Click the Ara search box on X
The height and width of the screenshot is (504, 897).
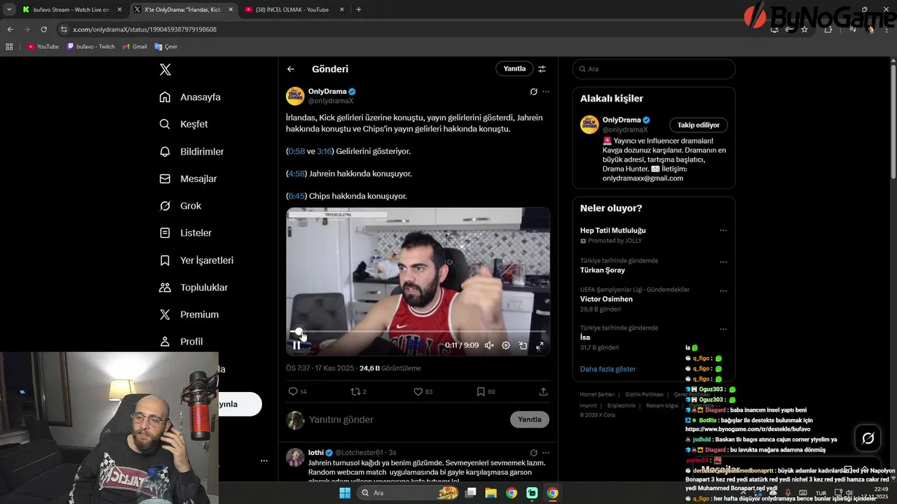tap(654, 69)
